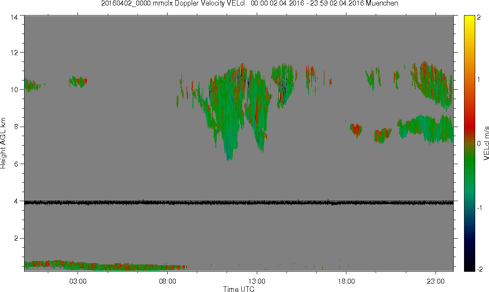Click the colorbar value -2 label

click(480, 269)
